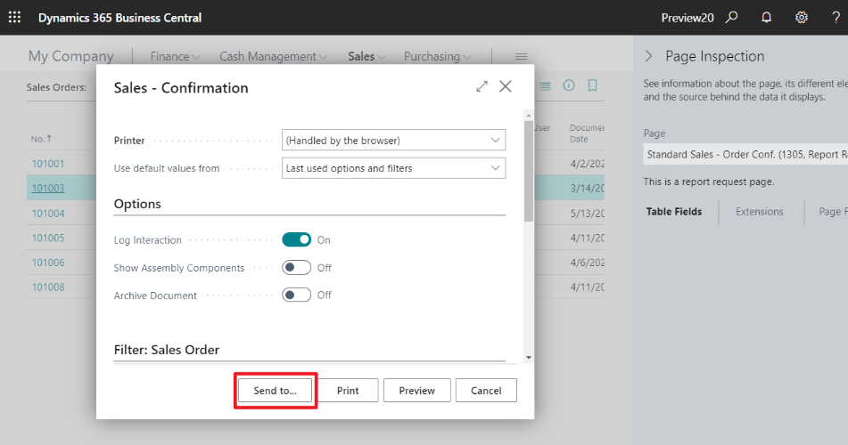Click the Cancel button

[486, 391]
